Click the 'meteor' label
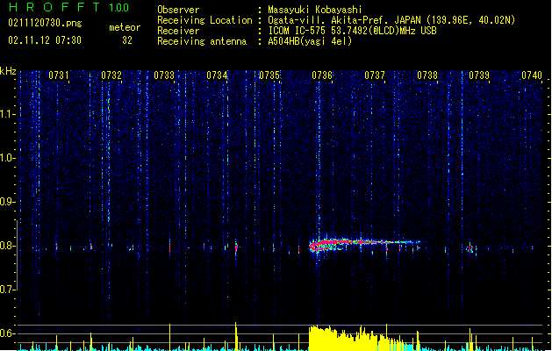The image size is (552, 351). point(125,27)
